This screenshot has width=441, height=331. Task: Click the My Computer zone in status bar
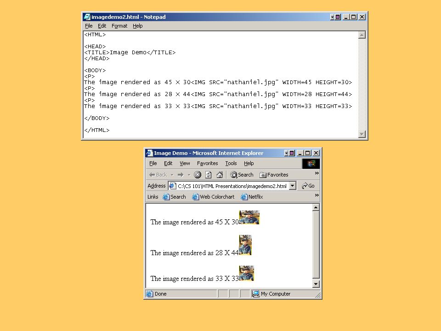(x=271, y=294)
